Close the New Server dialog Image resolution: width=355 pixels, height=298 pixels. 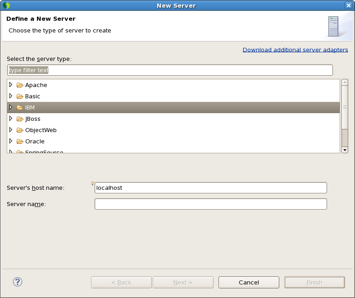[349, 5]
